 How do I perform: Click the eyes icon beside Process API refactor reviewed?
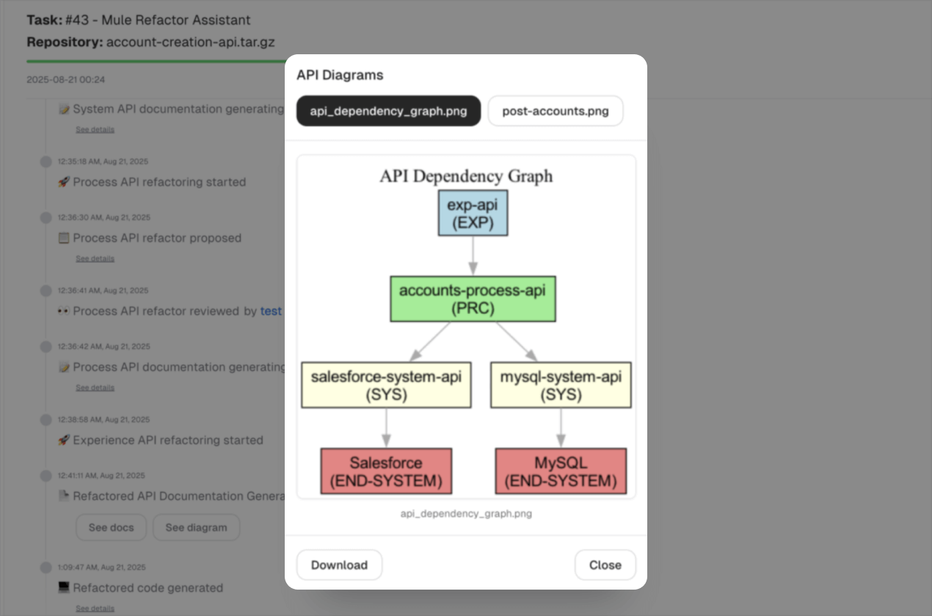tap(64, 311)
